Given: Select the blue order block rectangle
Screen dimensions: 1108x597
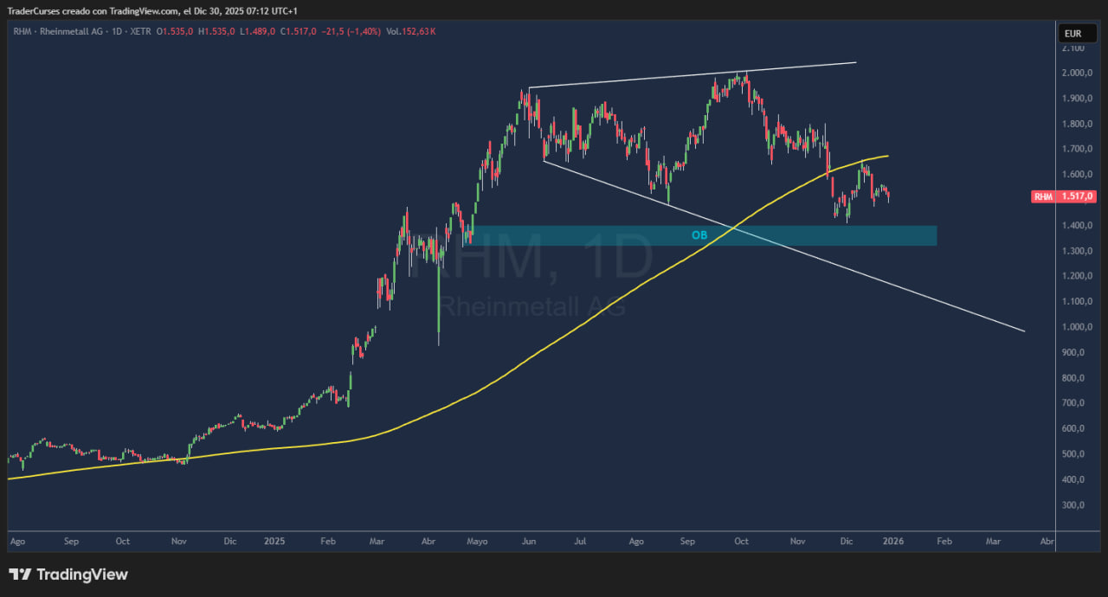Looking at the screenshot, I should click(x=822, y=235).
